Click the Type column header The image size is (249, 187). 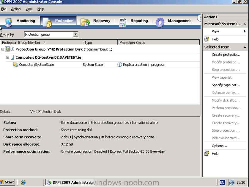click(x=100, y=43)
